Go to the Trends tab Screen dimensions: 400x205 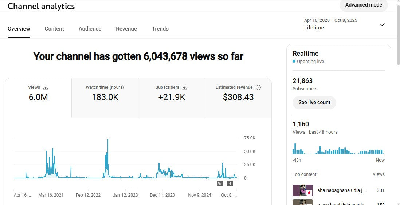click(x=160, y=29)
